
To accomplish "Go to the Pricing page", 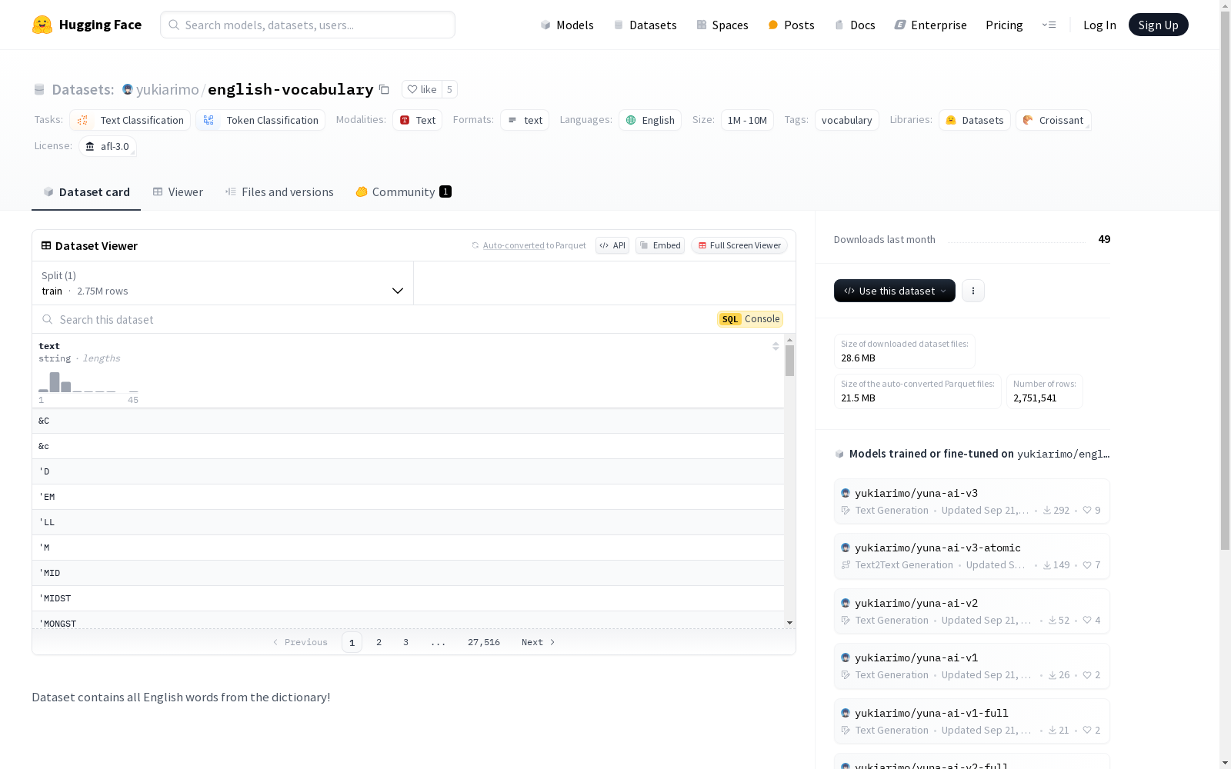I will 1004,25.
